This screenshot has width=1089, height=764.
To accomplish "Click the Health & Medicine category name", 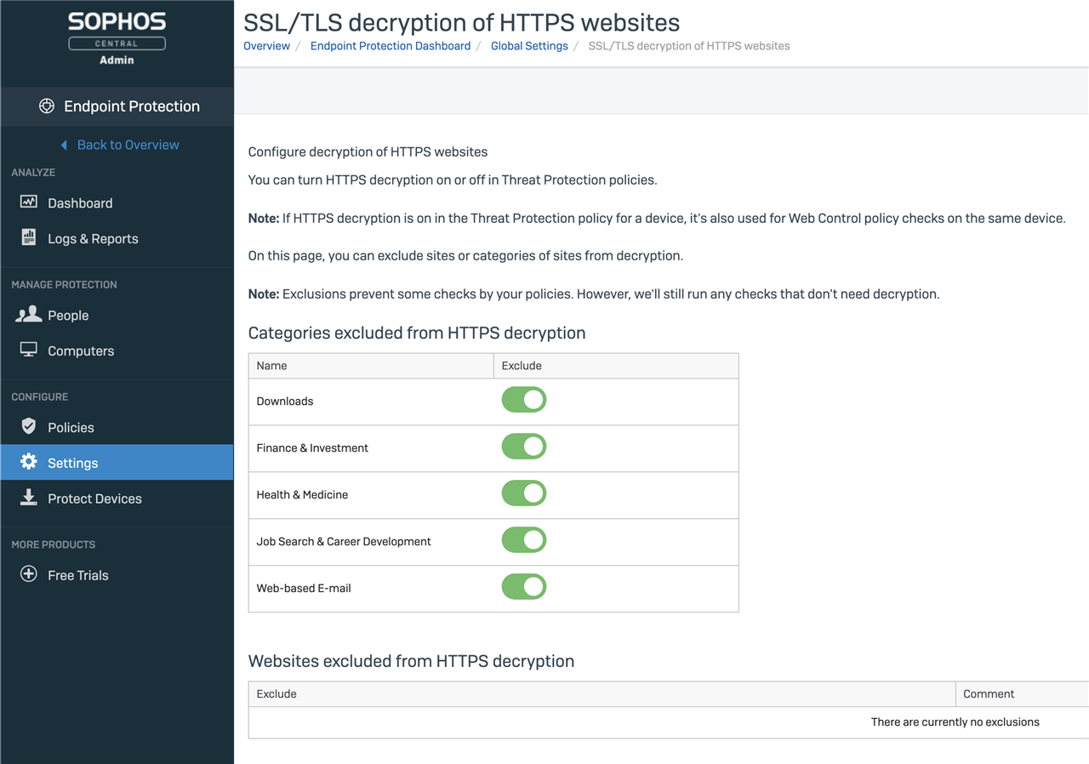I will (302, 495).
